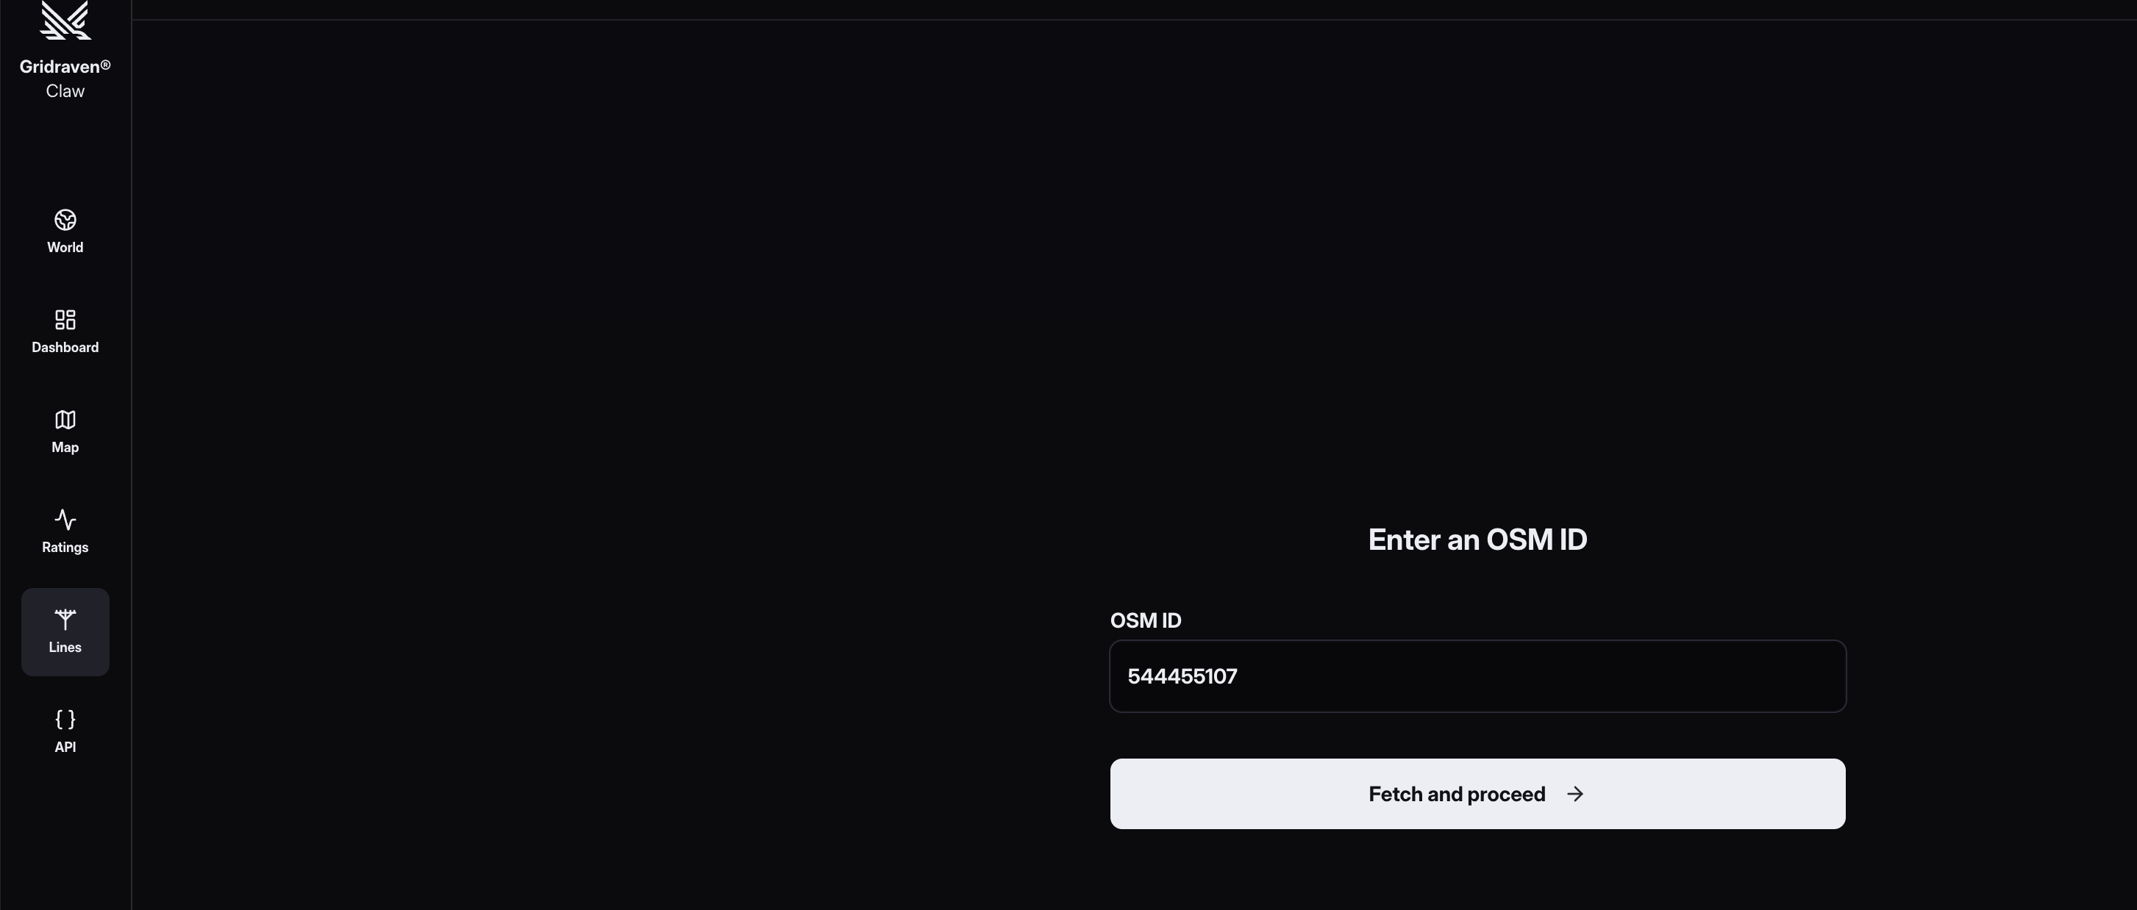
Task: Click the Claw text under Gridraven
Action: (x=65, y=91)
